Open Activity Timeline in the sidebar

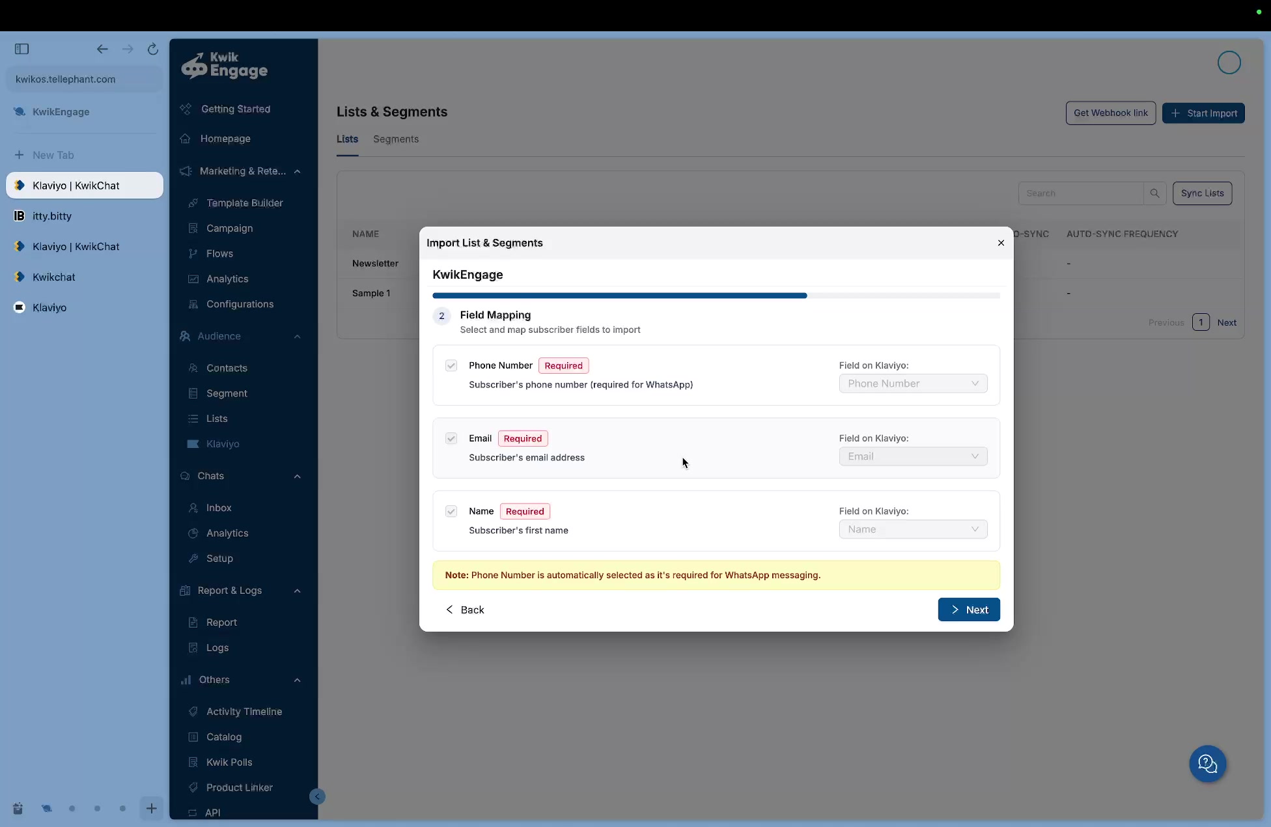coord(244,712)
